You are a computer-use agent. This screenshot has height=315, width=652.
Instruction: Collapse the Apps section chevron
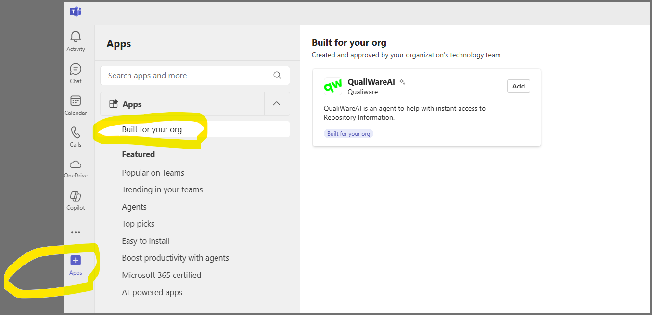(277, 104)
